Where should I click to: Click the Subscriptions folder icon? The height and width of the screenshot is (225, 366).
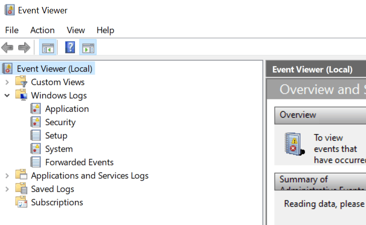click(21, 202)
